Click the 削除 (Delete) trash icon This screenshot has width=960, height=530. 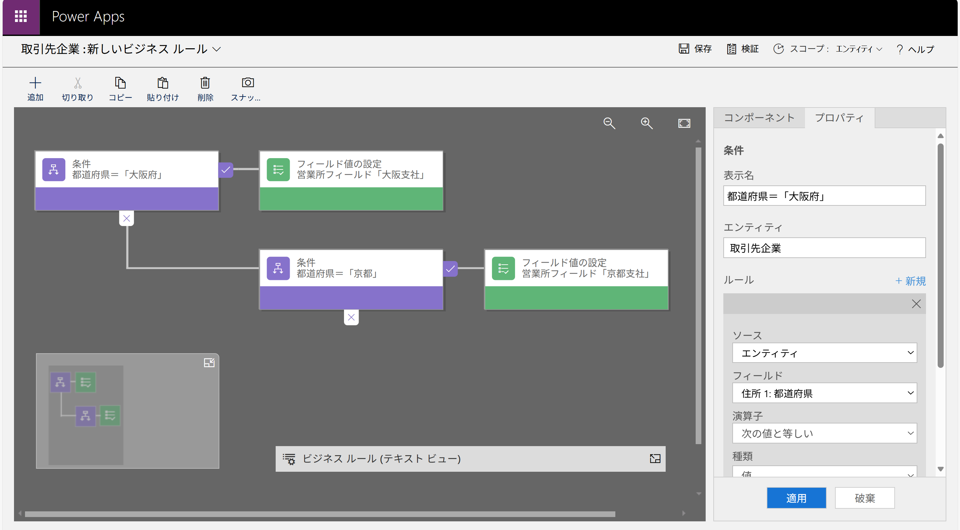click(x=205, y=83)
